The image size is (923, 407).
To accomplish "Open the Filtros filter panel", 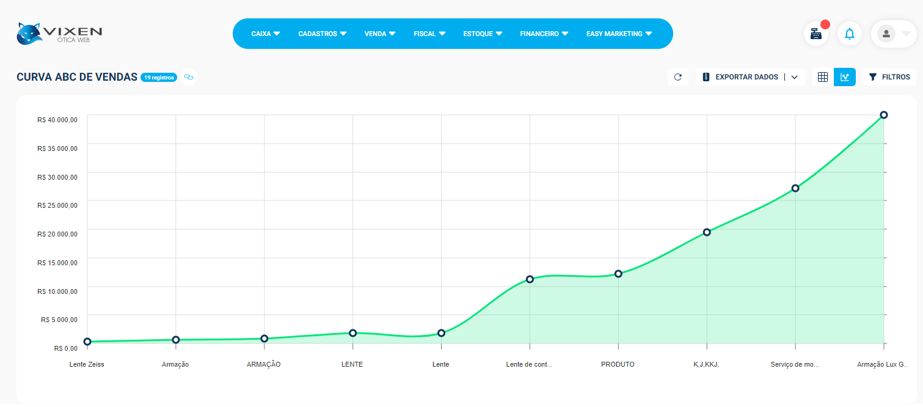I will coord(889,77).
